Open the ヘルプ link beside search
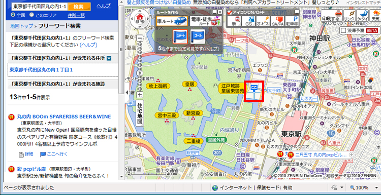 [104, 6]
